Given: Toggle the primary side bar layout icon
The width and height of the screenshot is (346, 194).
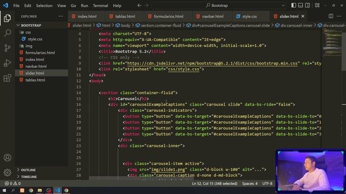Looking at the screenshot, I should point(294,5).
